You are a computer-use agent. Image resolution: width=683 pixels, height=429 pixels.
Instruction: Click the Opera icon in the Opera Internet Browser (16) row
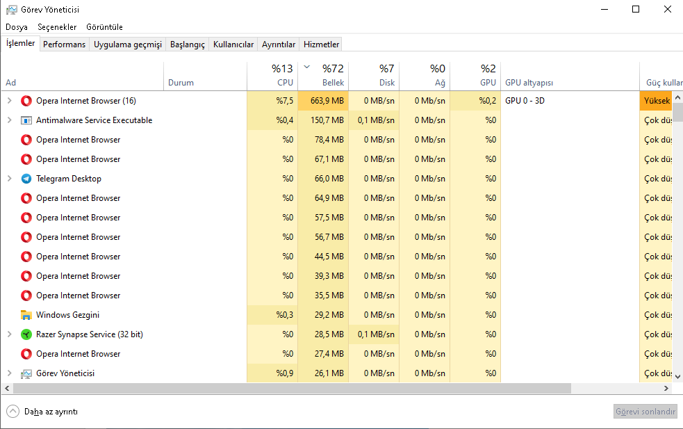pos(26,101)
